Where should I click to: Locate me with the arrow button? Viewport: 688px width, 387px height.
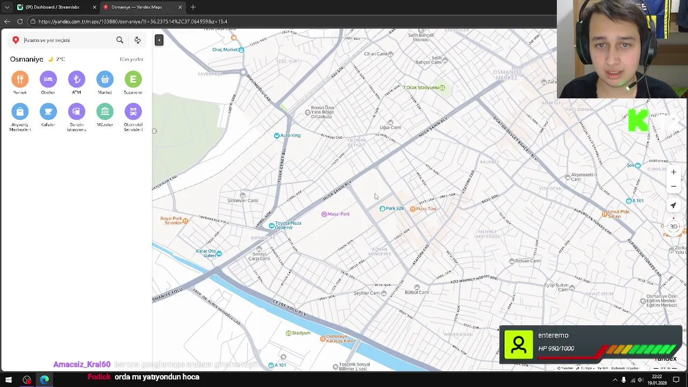click(x=673, y=205)
